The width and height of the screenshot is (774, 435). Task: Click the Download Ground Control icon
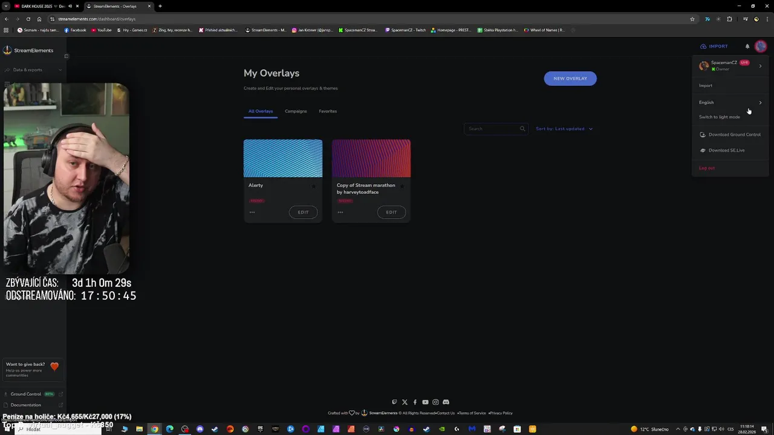(x=703, y=135)
